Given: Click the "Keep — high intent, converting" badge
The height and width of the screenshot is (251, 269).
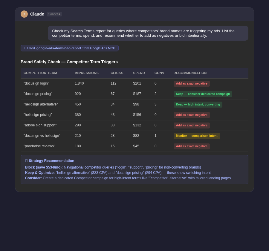Looking at the screenshot, I should click(x=198, y=105).
